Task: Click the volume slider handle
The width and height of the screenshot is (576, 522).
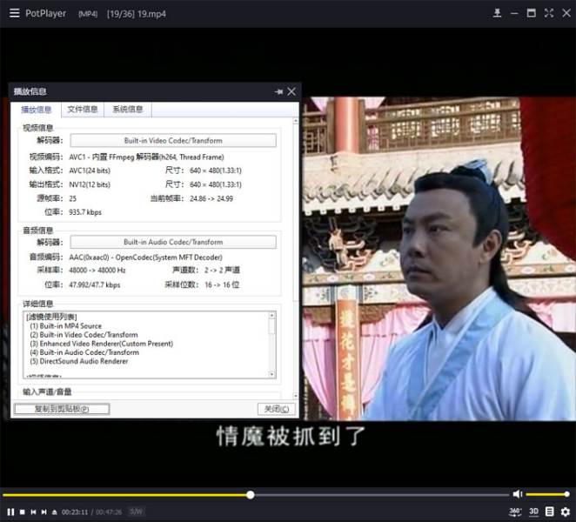Action: click(566, 494)
